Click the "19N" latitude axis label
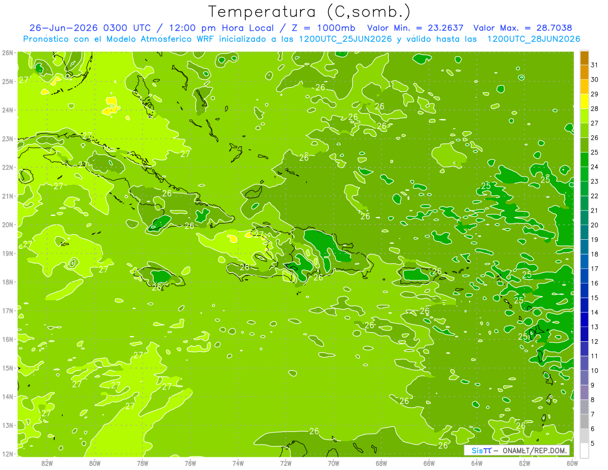Screen dimensions: 608x470 [x=8, y=253]
